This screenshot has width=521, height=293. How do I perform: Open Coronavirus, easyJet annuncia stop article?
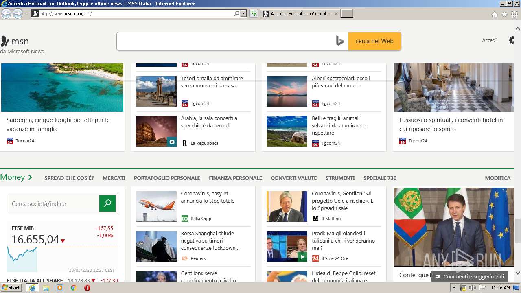[208, 197]
